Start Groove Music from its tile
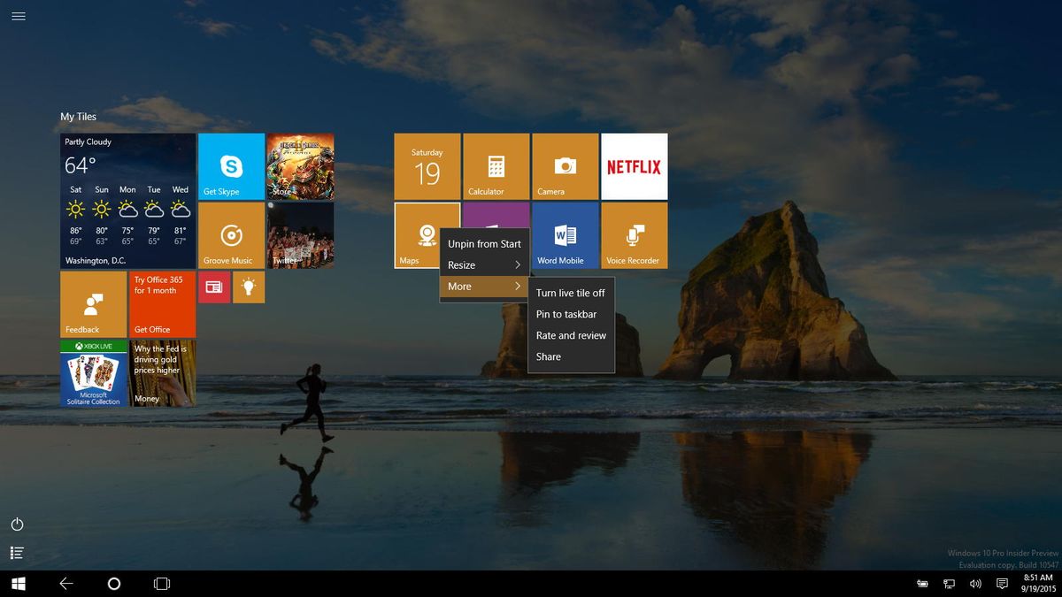 [x=231, y=234]
